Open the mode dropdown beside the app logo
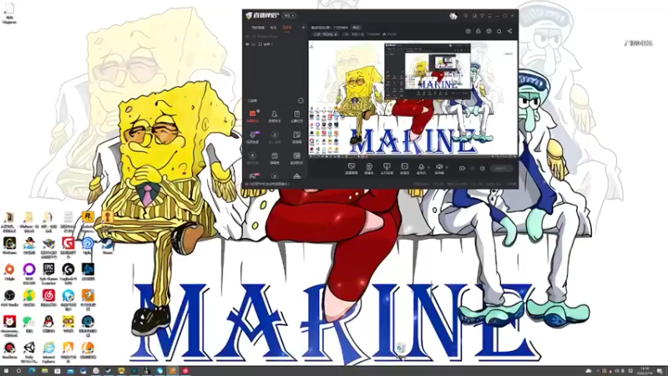This screenshot has width=668, height=376. pos(289,16)
